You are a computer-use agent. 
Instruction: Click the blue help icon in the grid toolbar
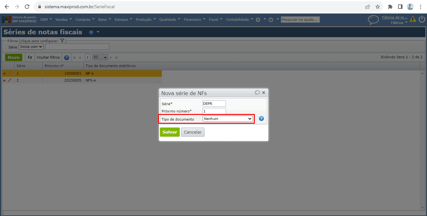point(67,58)
